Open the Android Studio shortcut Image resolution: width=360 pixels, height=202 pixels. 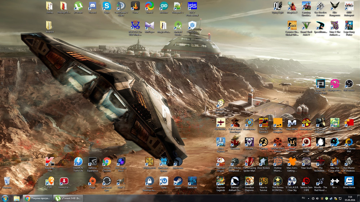(x=178, y=26)
